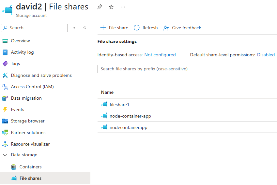Pin the File shares blade
The width and height of the screenshot is (277, 185).
(x=100, y=7)
